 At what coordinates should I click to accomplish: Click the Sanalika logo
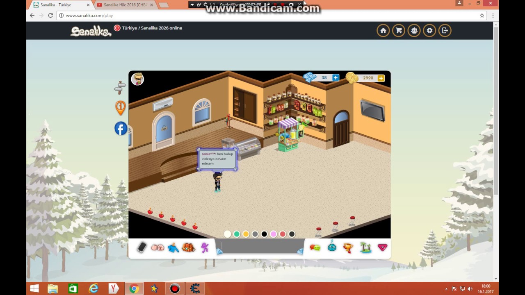coord(91,31)
